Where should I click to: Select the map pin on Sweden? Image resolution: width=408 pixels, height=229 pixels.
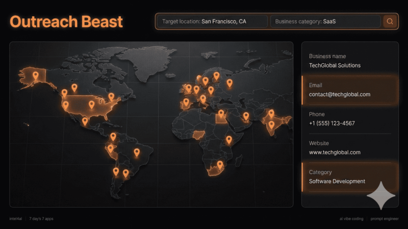click(x=206, y=81)
